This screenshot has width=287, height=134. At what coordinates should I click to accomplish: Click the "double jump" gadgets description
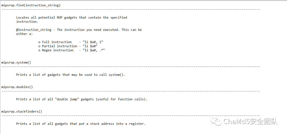tap(82, 99)
